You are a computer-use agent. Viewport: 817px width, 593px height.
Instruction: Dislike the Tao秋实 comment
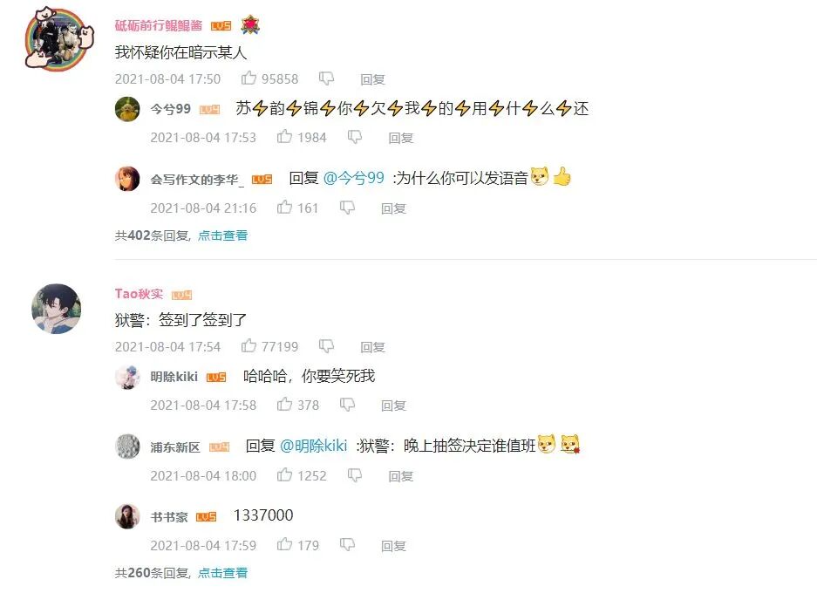326,346
